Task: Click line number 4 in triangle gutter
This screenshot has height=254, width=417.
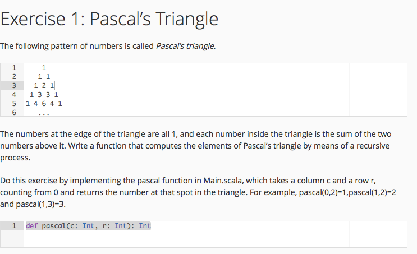Action: tap(14, 95)
